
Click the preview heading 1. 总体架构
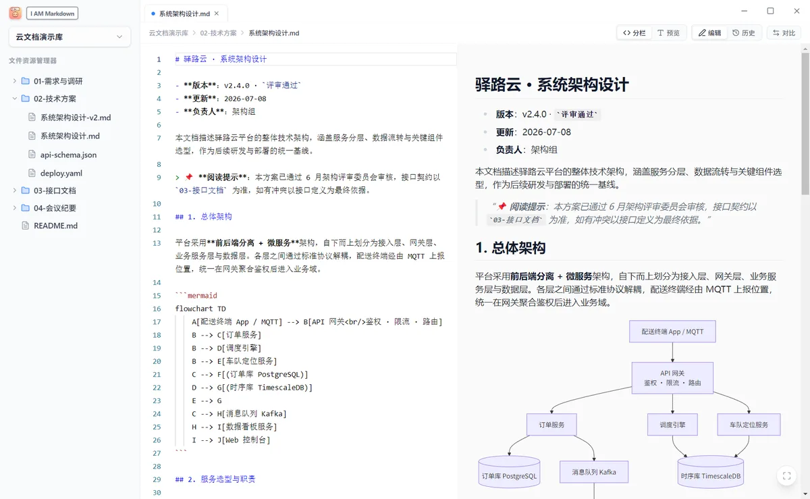[510, 248]
